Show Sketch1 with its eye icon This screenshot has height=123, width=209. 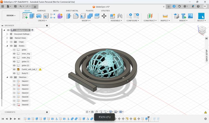[x=14, y=81]
